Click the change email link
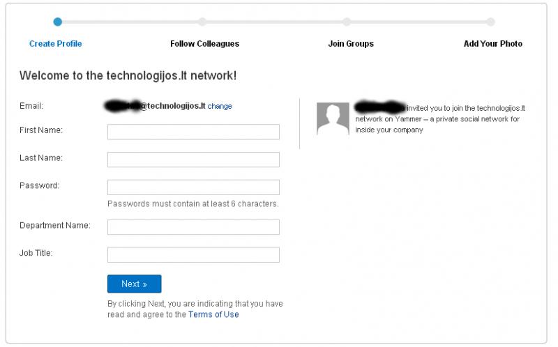 [220, 106]
